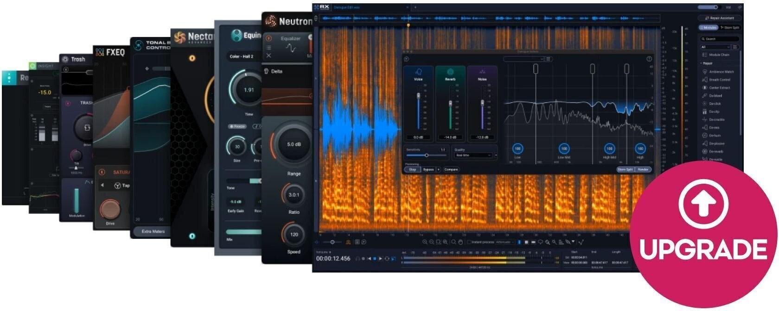Enable the Instant process checkbox
Screen dimensions: 779x311
pyautogui.click(x=469, y=242)
